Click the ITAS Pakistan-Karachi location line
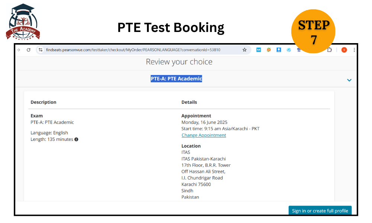This screenshot has height=223, width=372. click(203, 159)
